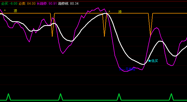Image resolution: width=187 pixels, height=102 pixels.
Task: Click the yellow asterisk beside the left 顶
Action: tap(5, 10)
